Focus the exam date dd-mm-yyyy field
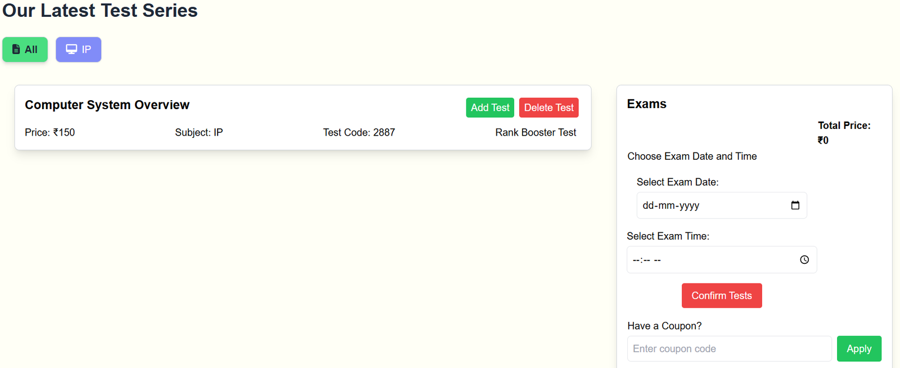Image resolution: width=900 pixels, height=368 pixels. [x=722, y=205]
